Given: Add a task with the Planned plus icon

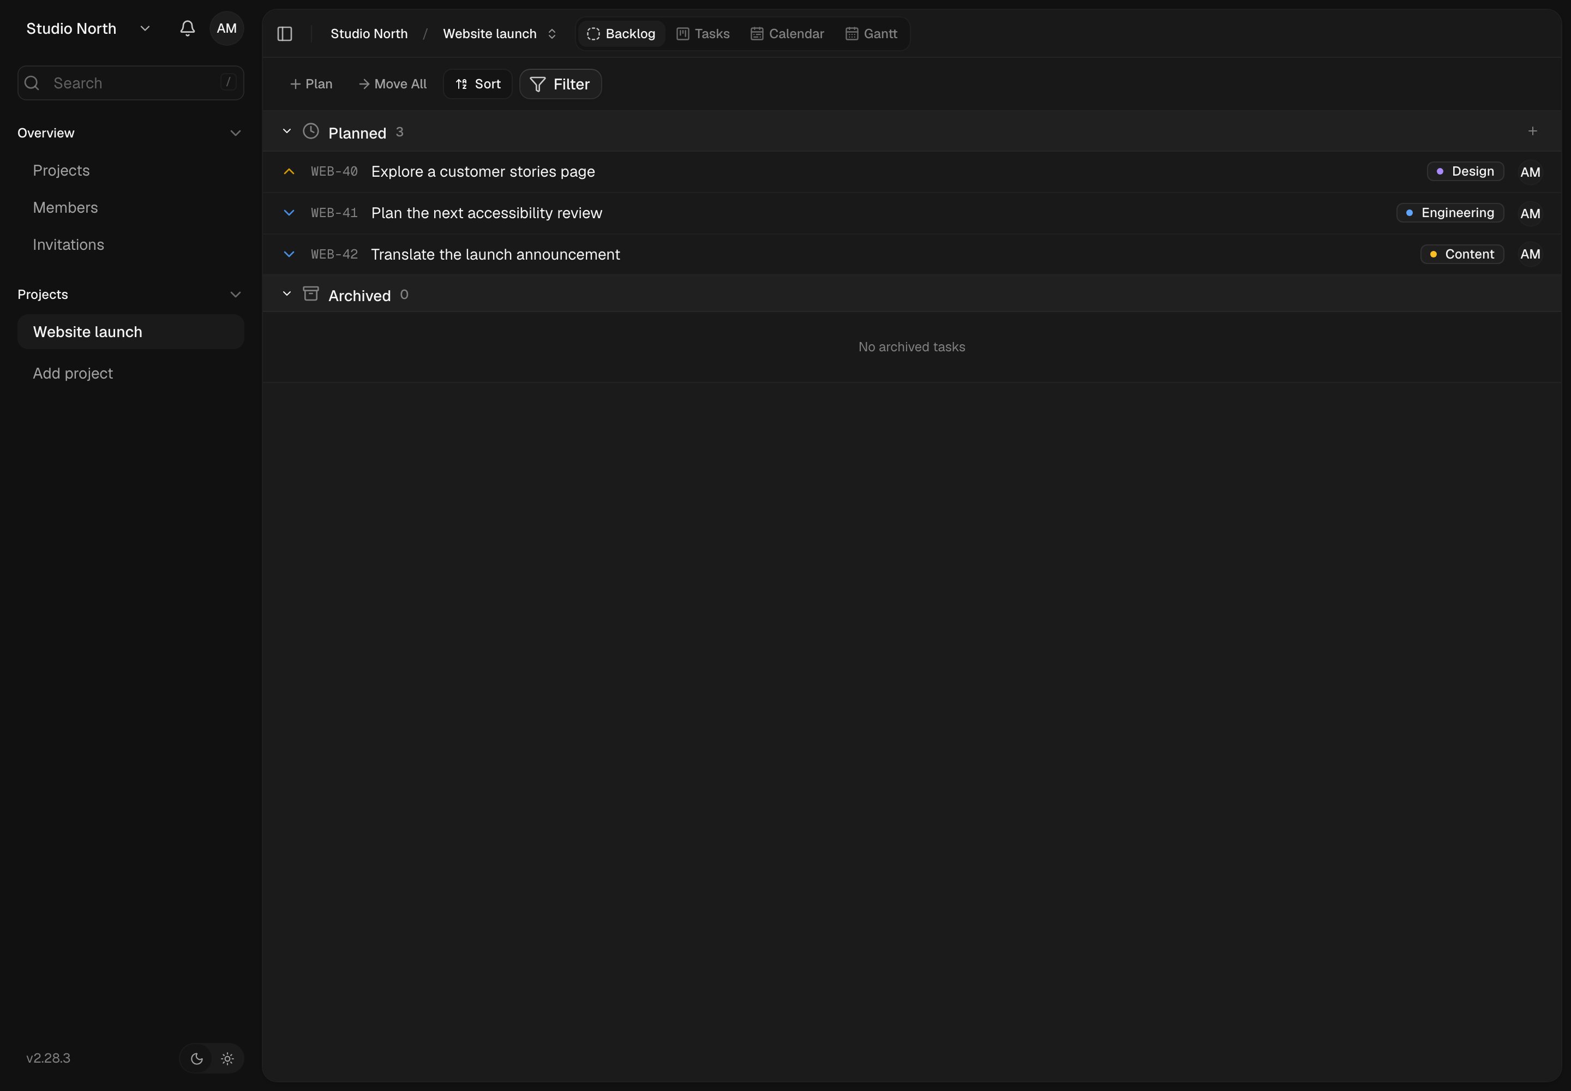Looking at the screenshot, I should pos(1533,131).
